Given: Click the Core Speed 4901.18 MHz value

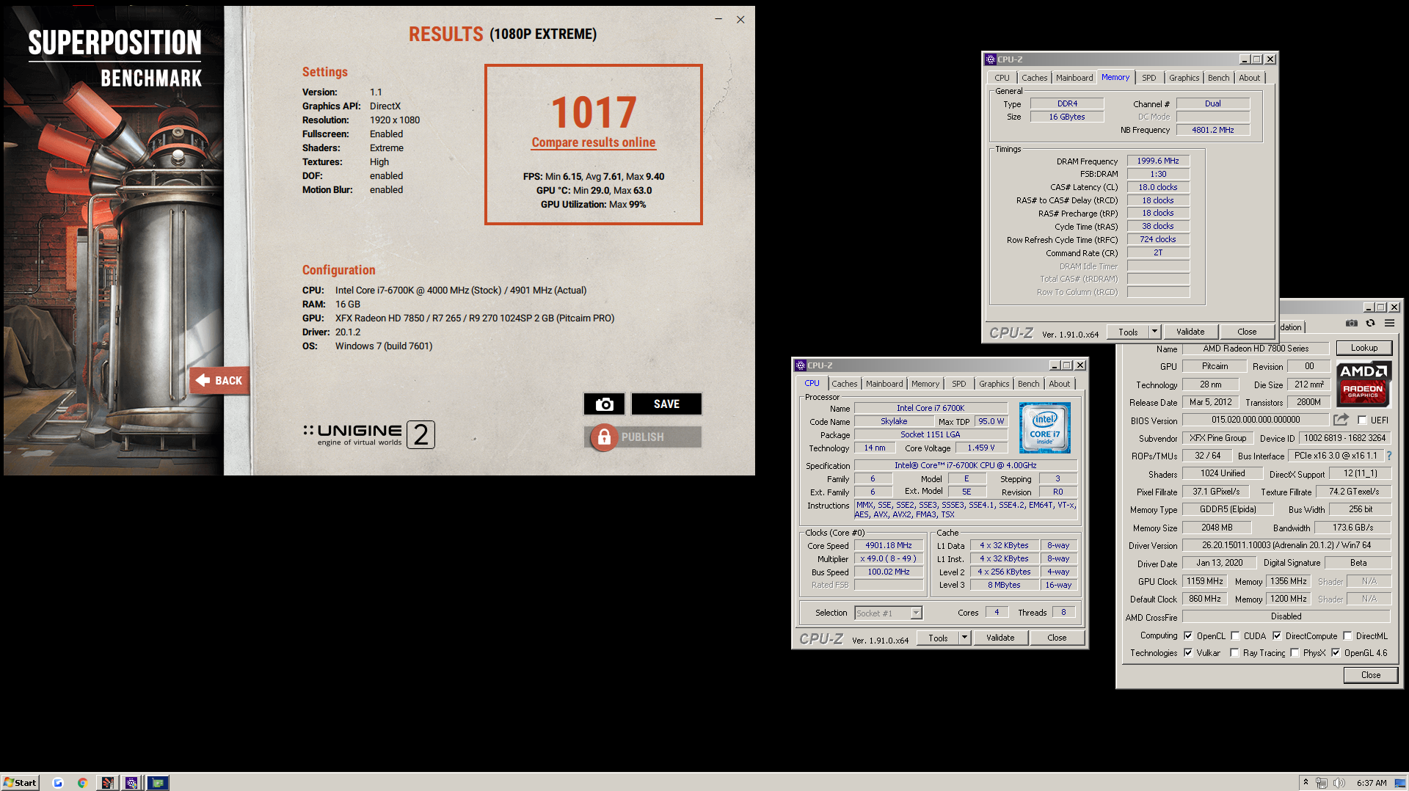Looking at the screenshot, I should (888, 545).
